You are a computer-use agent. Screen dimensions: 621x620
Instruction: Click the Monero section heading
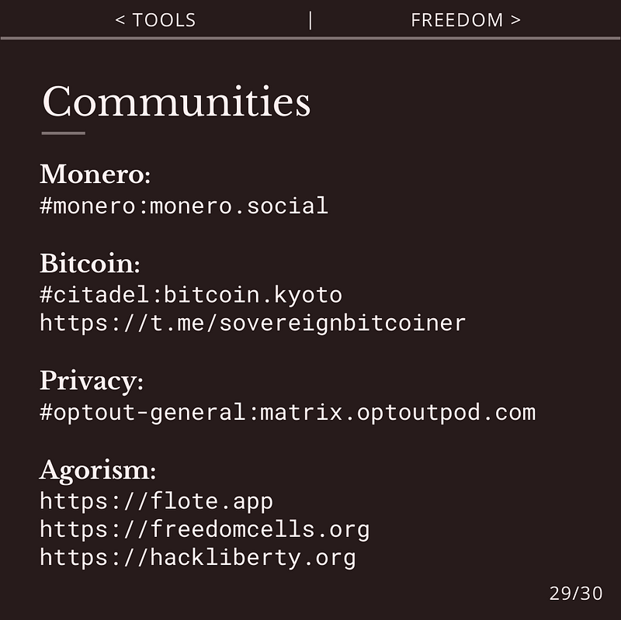(95, 174)
